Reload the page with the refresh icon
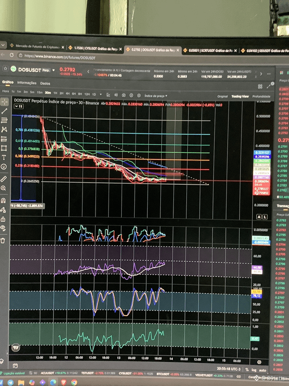 point(12,55)
